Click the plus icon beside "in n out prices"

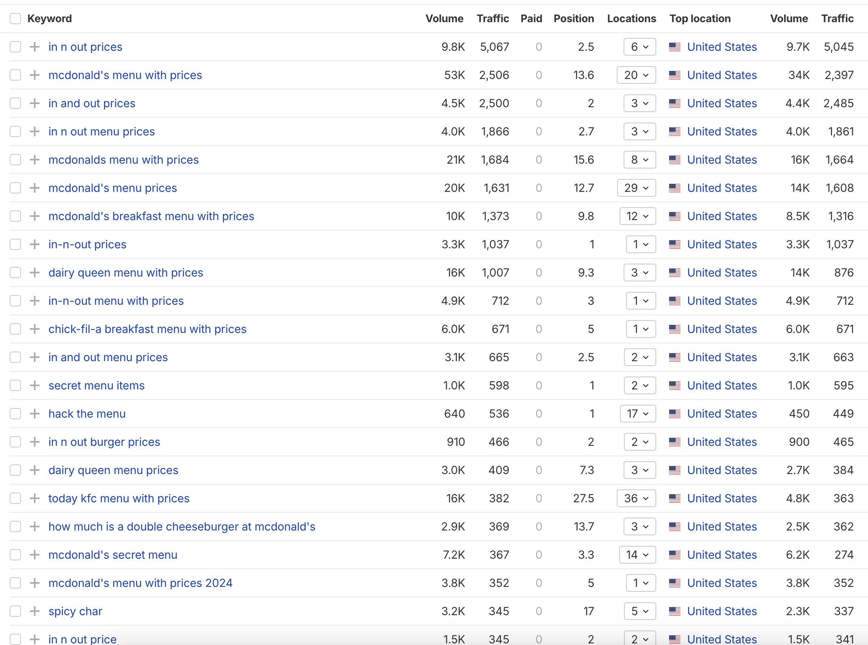click(34, 47)
